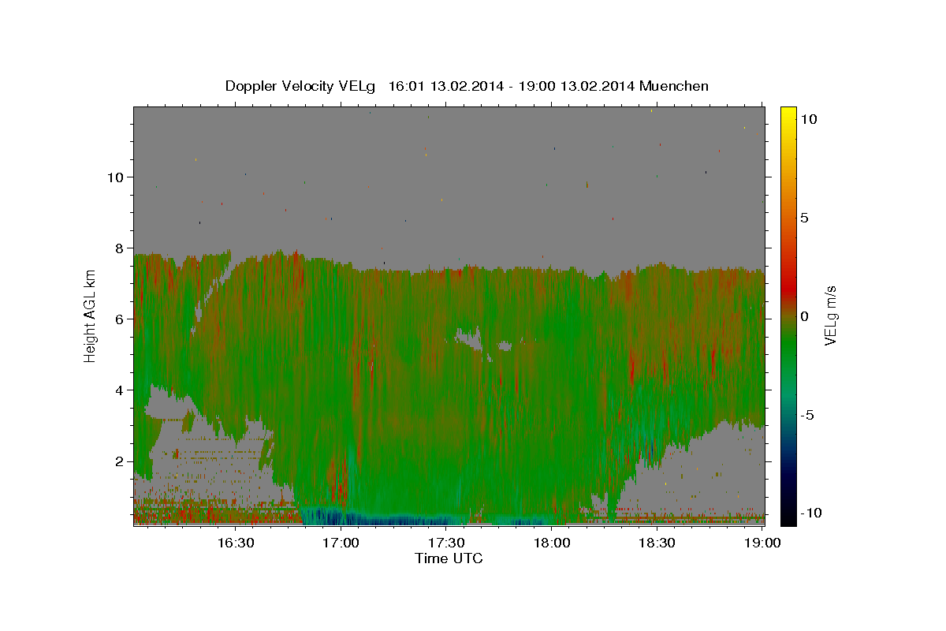The width and height of the screenshot is (946, 631).
Task: Click the height label 10 on y-axis
Action: (x=115, y=177)
